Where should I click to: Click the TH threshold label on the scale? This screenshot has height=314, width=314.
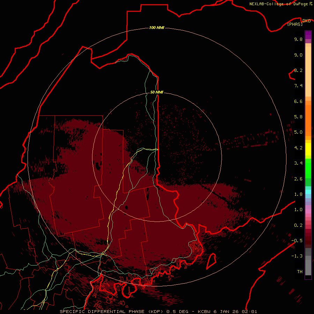pos(300,272)
